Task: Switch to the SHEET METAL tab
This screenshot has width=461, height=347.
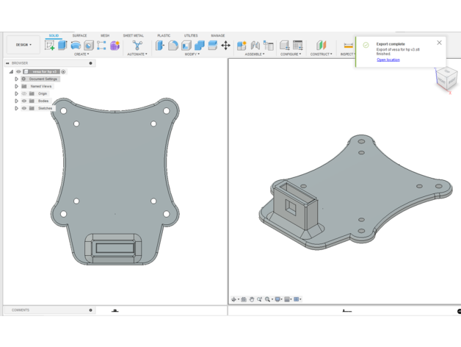Action: pos(133,35)
